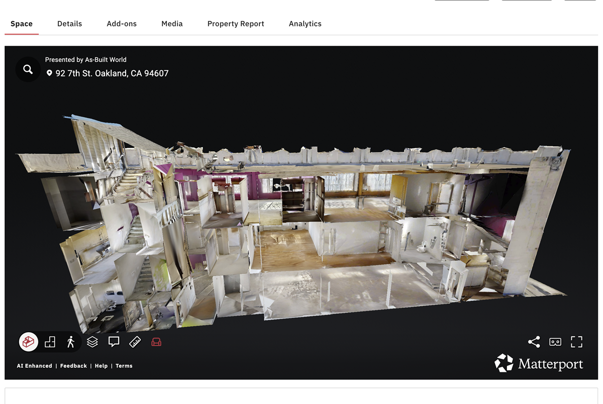
Task: Switch to Floorplan view icon
Action: tap(50, 342)
